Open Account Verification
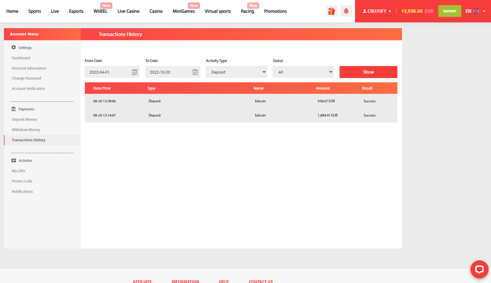This screenshot has height=283, width=491. (x=28, y=88)
